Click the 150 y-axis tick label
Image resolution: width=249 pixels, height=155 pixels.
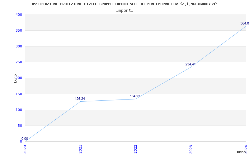pyautogui.click(x=19, y=94)
